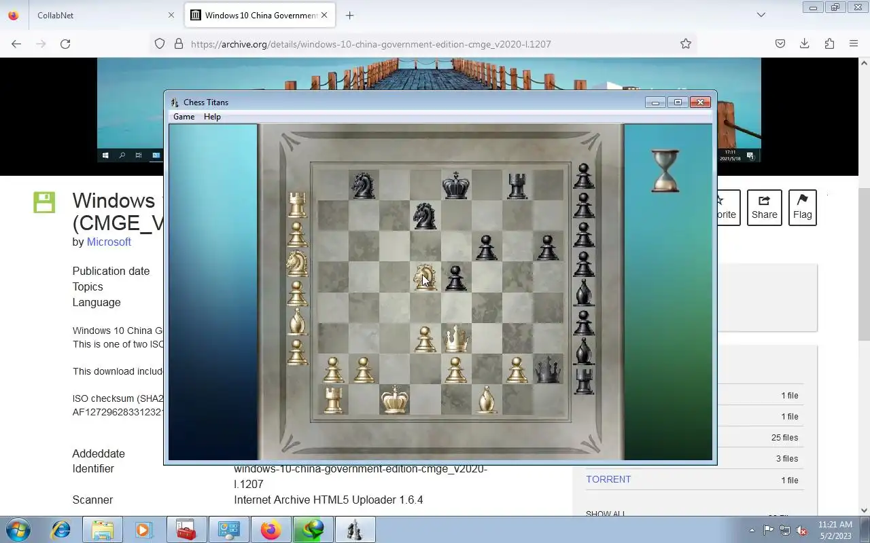
Task: Click the Share button on archive.org
Action: 764,208
